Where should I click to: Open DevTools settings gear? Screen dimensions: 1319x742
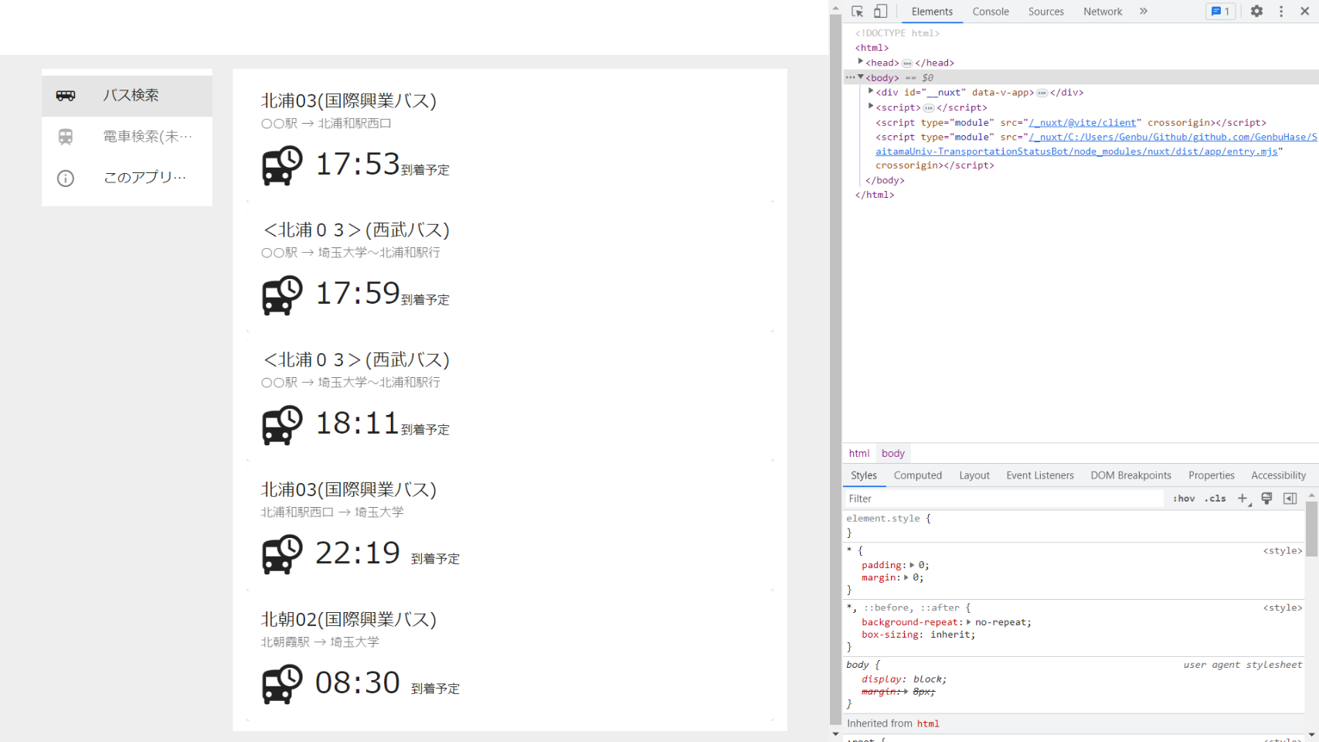(1256, 12)
